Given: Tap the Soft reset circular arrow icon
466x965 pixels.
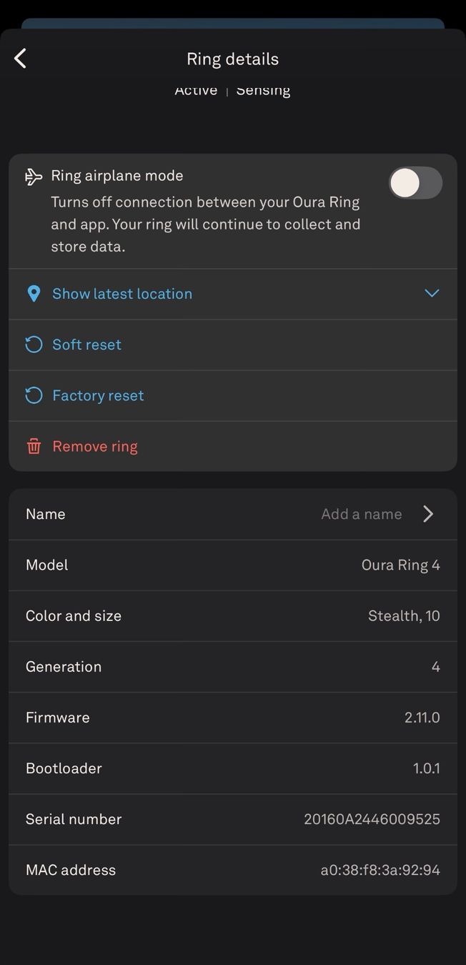Looking at the screenshot, I should coord(34,345).
